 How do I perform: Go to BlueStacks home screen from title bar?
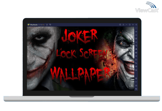(47, 25)
